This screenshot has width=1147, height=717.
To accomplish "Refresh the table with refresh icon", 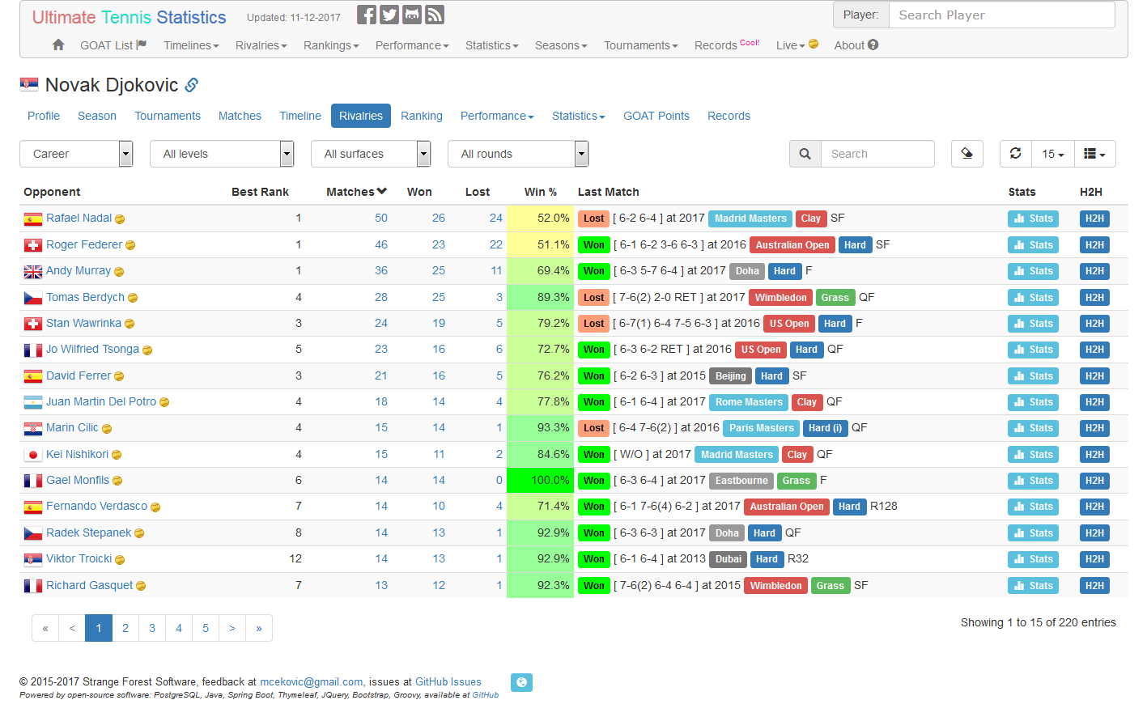I will pyautogui.click(x=1015, y=154).
